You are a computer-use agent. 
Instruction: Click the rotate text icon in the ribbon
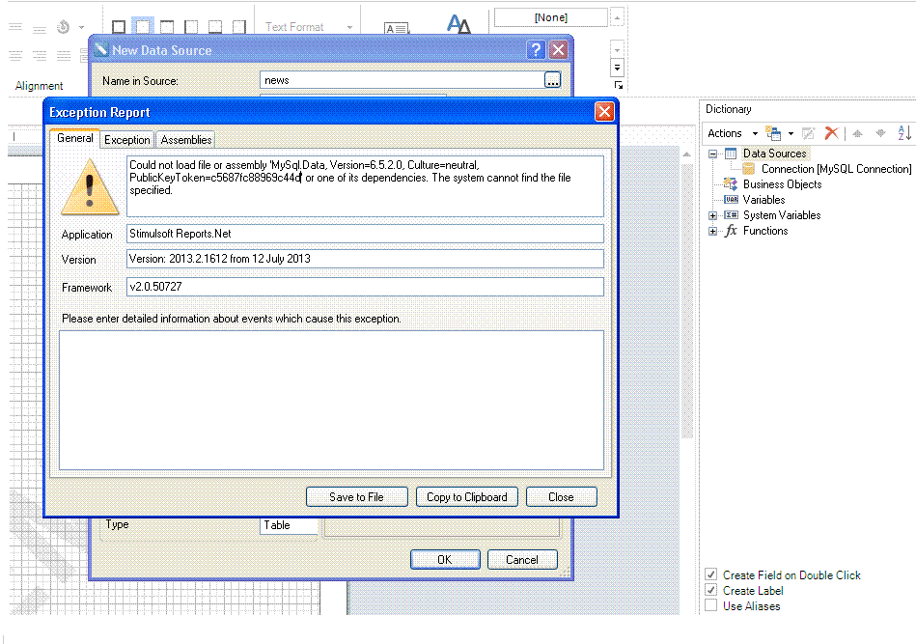tap(64, 27)
